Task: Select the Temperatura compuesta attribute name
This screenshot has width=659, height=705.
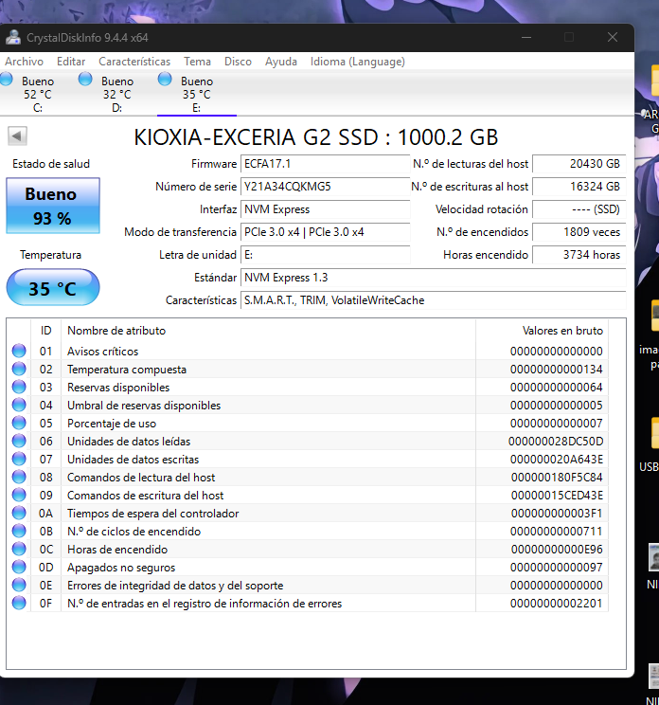Action: (127, 370)
